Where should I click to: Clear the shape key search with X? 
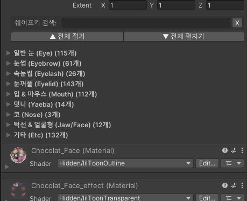(x=237, y=23)
